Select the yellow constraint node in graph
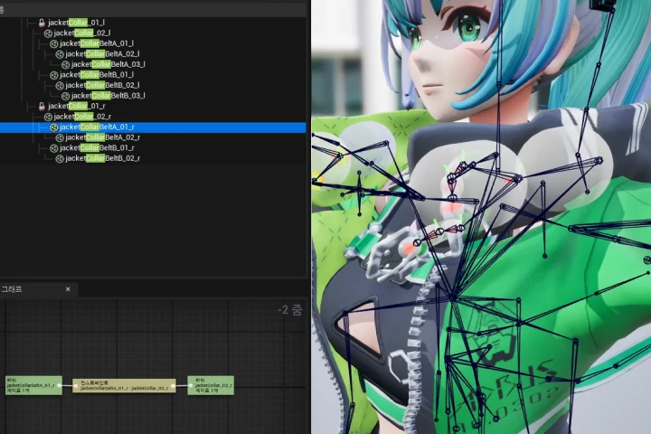Viewport: 651px width, 434px height. pos(124,385)
